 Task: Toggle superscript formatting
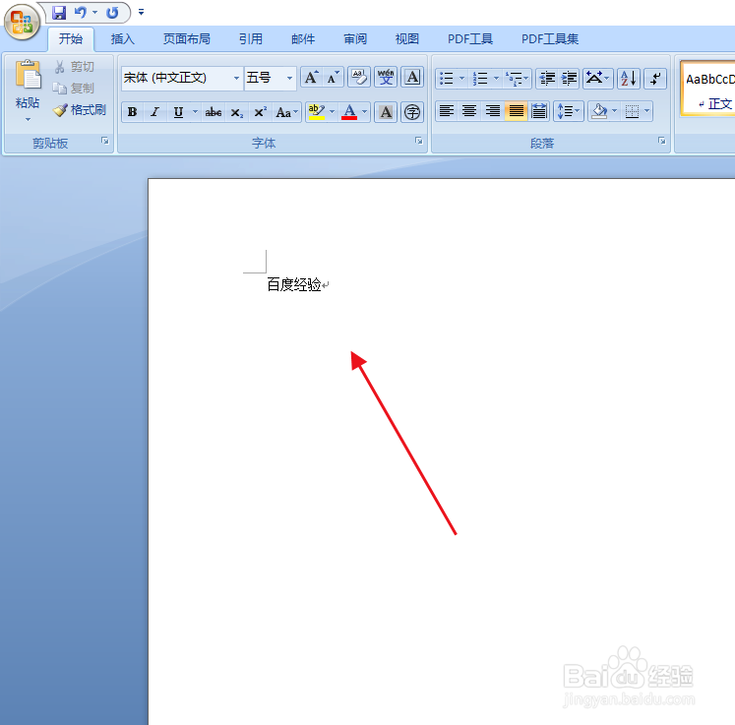click(x=260, y=112)
